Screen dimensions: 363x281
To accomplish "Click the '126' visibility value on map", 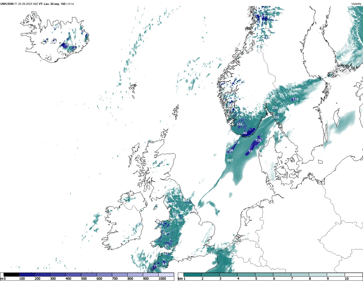I will click(x=258, y=140).
